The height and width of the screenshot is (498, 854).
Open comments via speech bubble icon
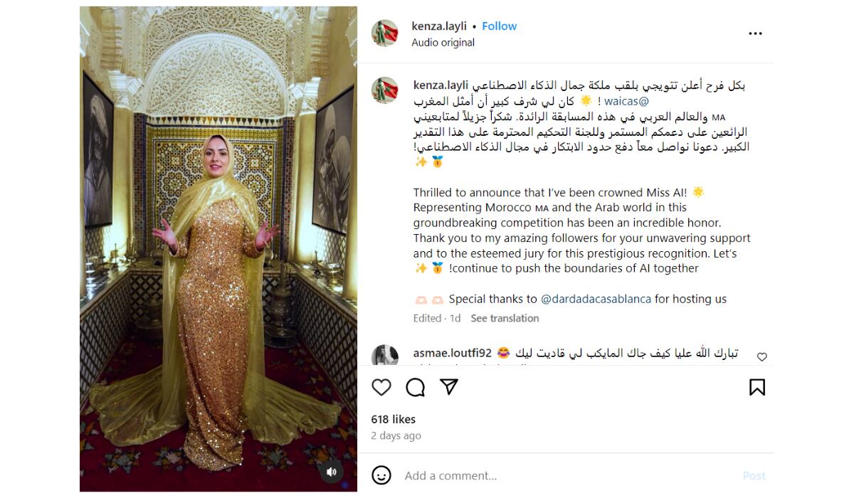click(415, 387)
